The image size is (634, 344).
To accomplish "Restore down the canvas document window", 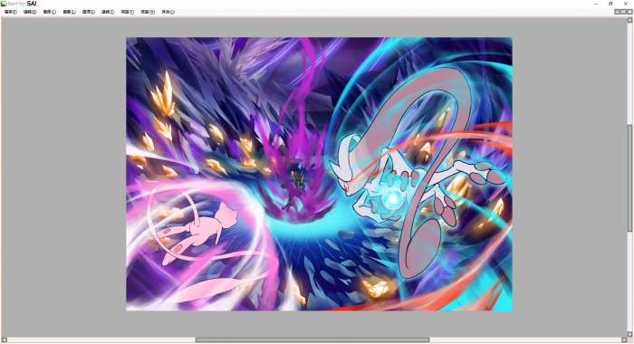I will (x=623, y=12).
